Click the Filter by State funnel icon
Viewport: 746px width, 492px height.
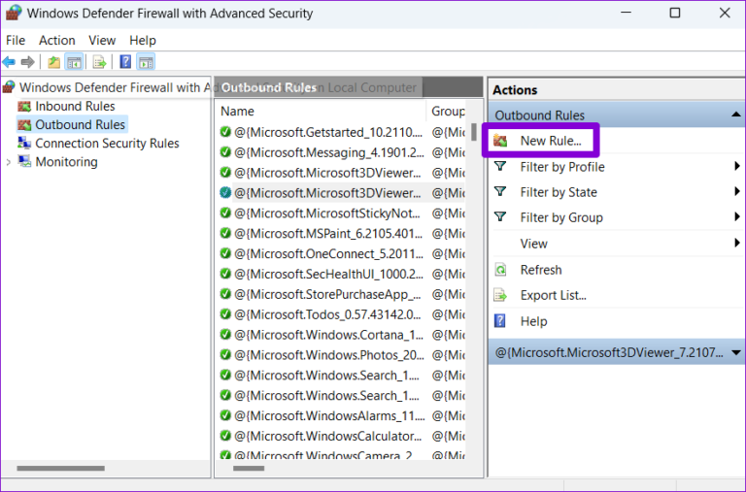(x=500, y=191)
